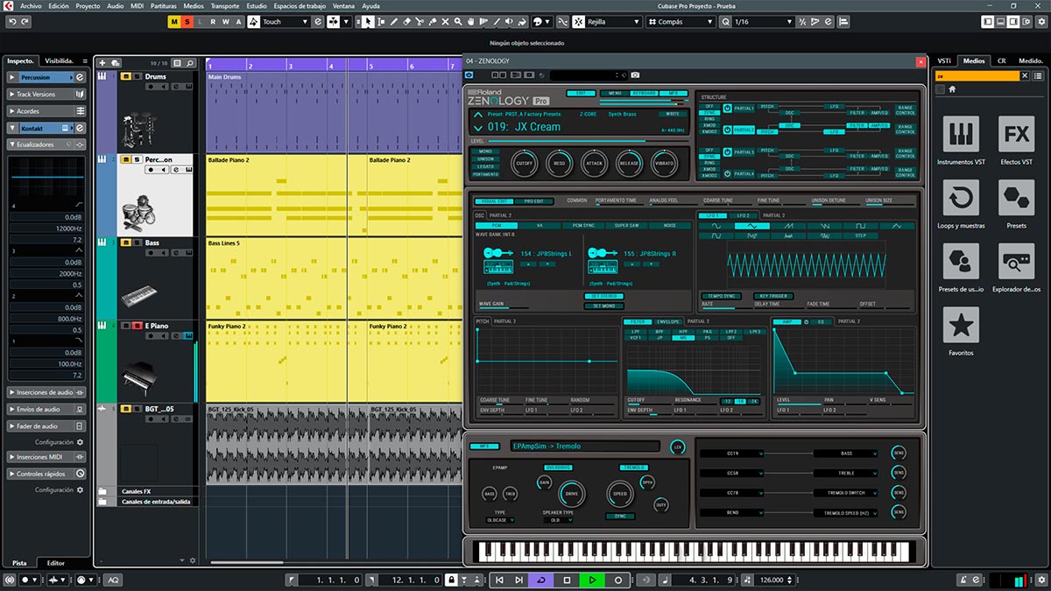1051x591 pixels.
Task: Open the Archivo menu
Action: pyautogui.click(x=31, y=6)
